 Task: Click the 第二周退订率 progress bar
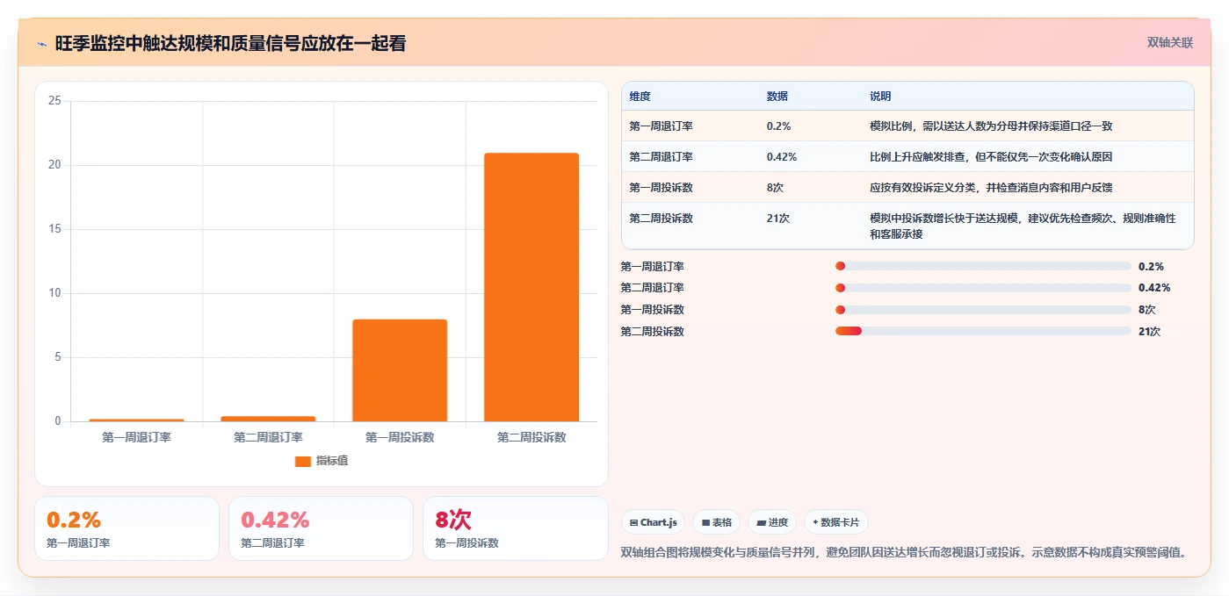983,288
